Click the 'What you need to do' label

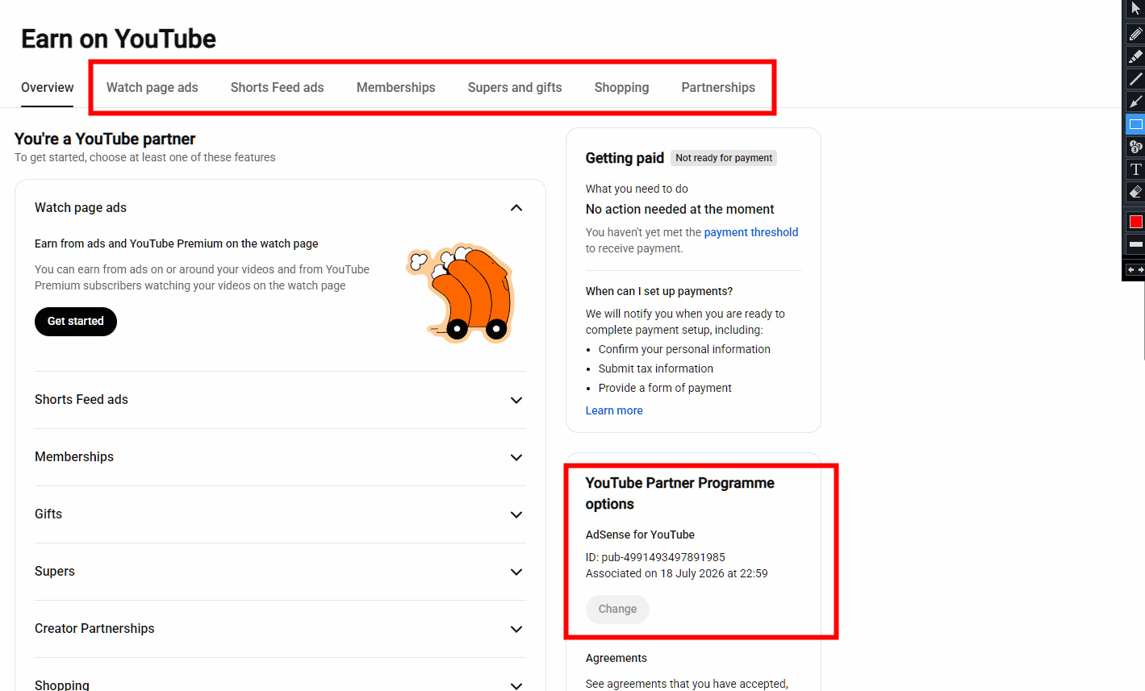point(637,189)
